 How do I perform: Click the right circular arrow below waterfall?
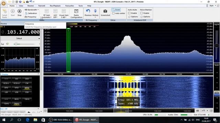click(211, 111)
